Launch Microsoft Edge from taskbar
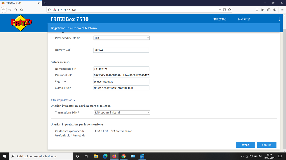Screen dimensions: 286x160 click(x=105, y=156)
